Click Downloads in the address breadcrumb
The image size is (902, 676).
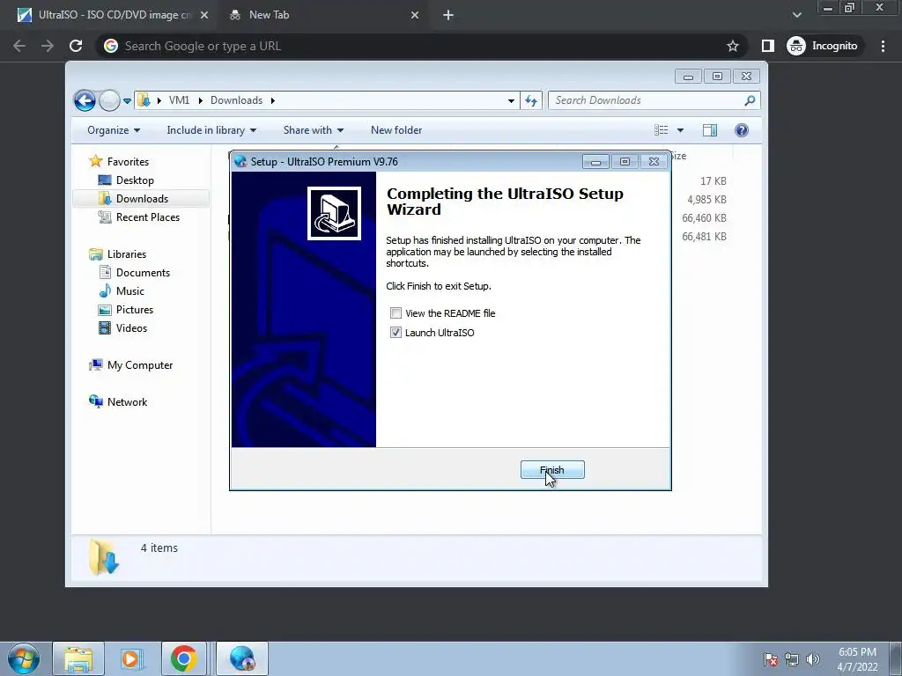tap(236, 100)
